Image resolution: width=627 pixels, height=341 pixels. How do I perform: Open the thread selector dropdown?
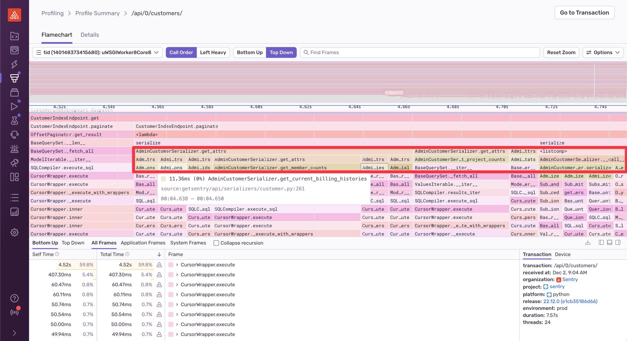97,52
